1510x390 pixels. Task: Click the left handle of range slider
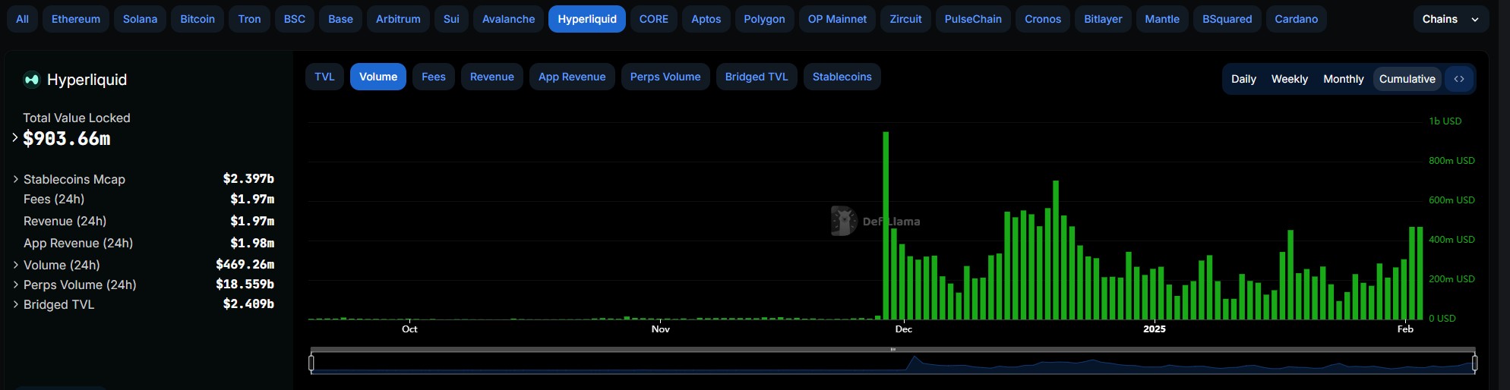pyautogui.click(x=311, y=363)
